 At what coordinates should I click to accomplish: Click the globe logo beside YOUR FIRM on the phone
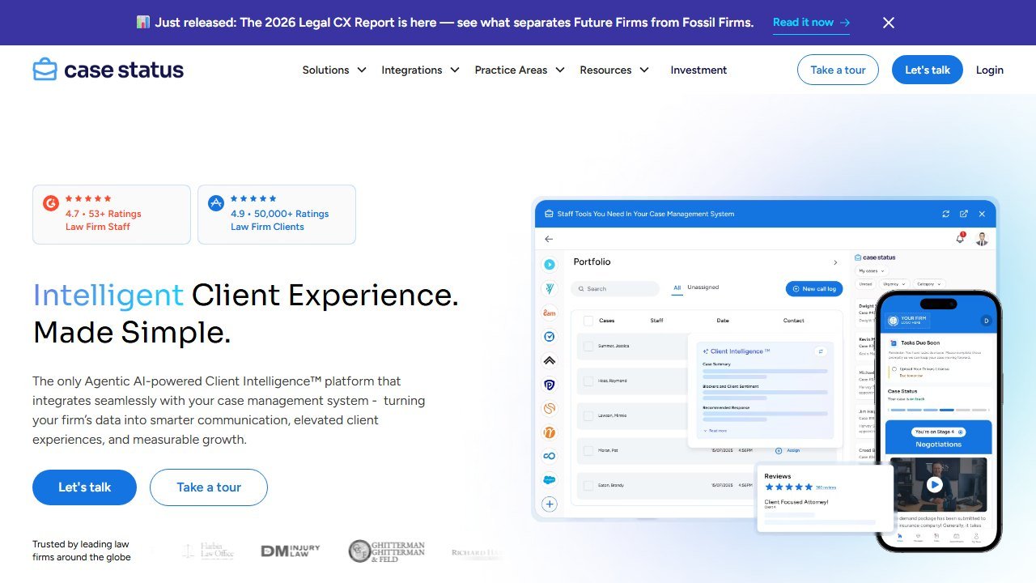893,320
